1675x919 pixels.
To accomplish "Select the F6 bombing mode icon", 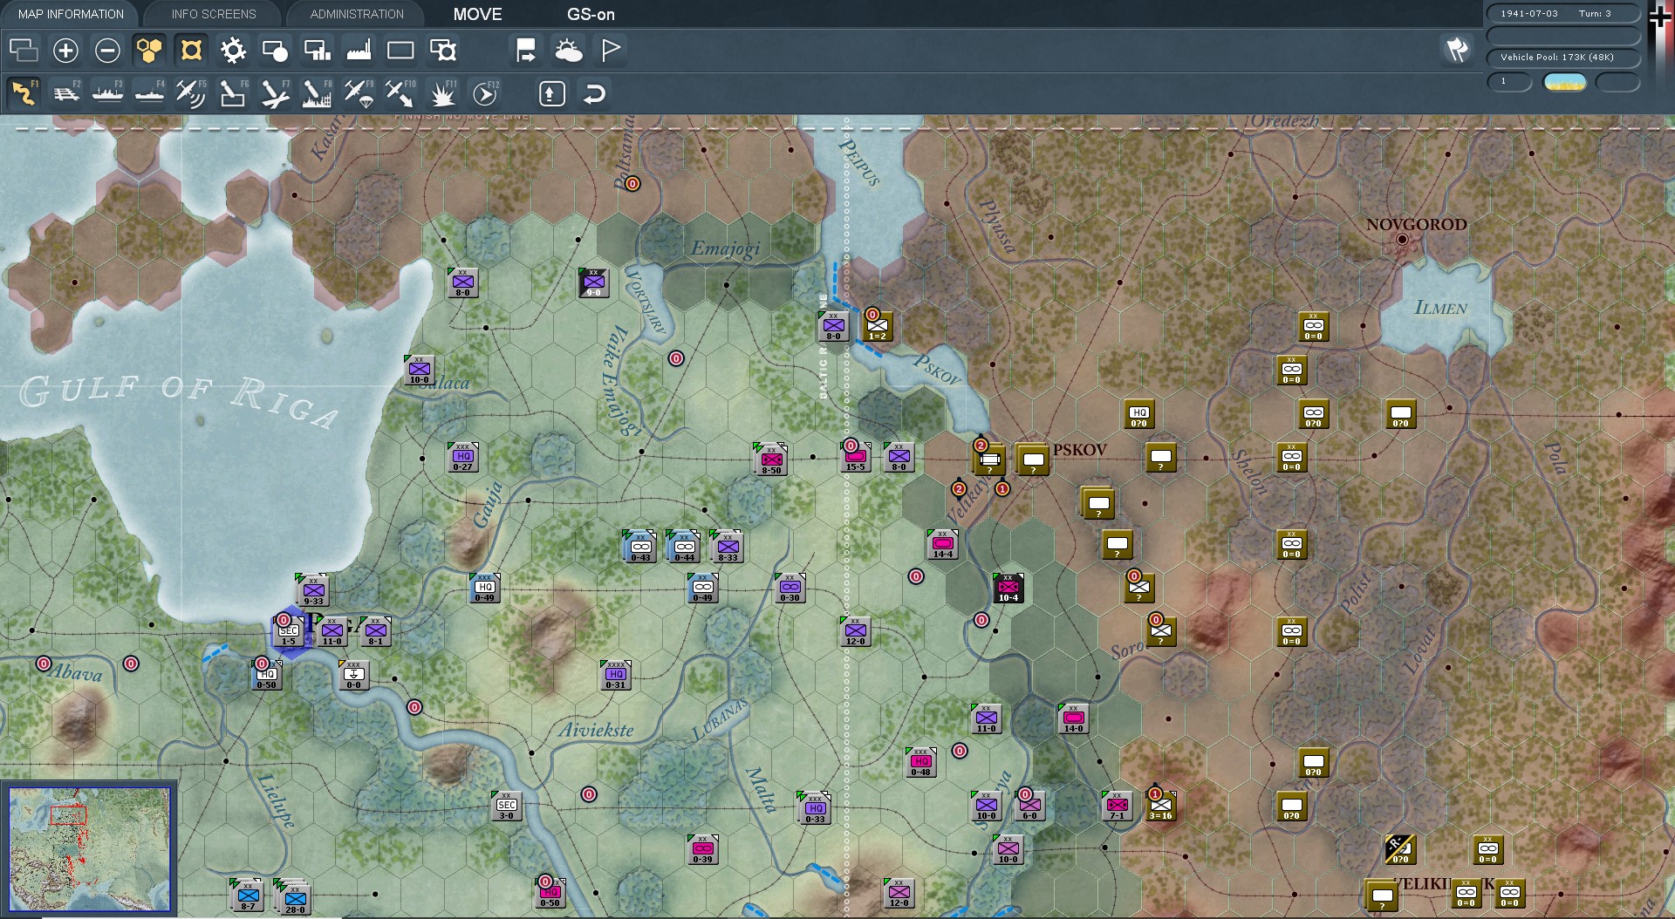I will coord(233,93).
